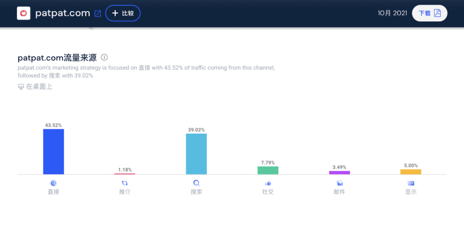Select the light blue 39.02% search bar

pyautogui.click(x=196, y=154)
